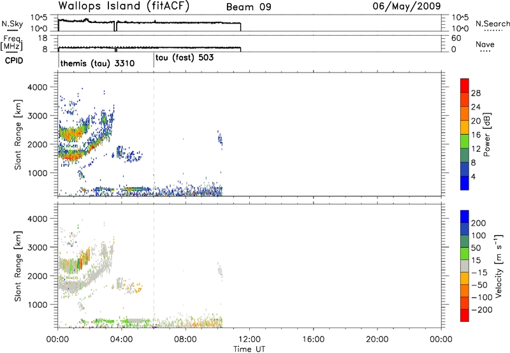510x353 pixels.
Task: Click the -100 tick on Velocity colorbar
Action: click(482, 298)
